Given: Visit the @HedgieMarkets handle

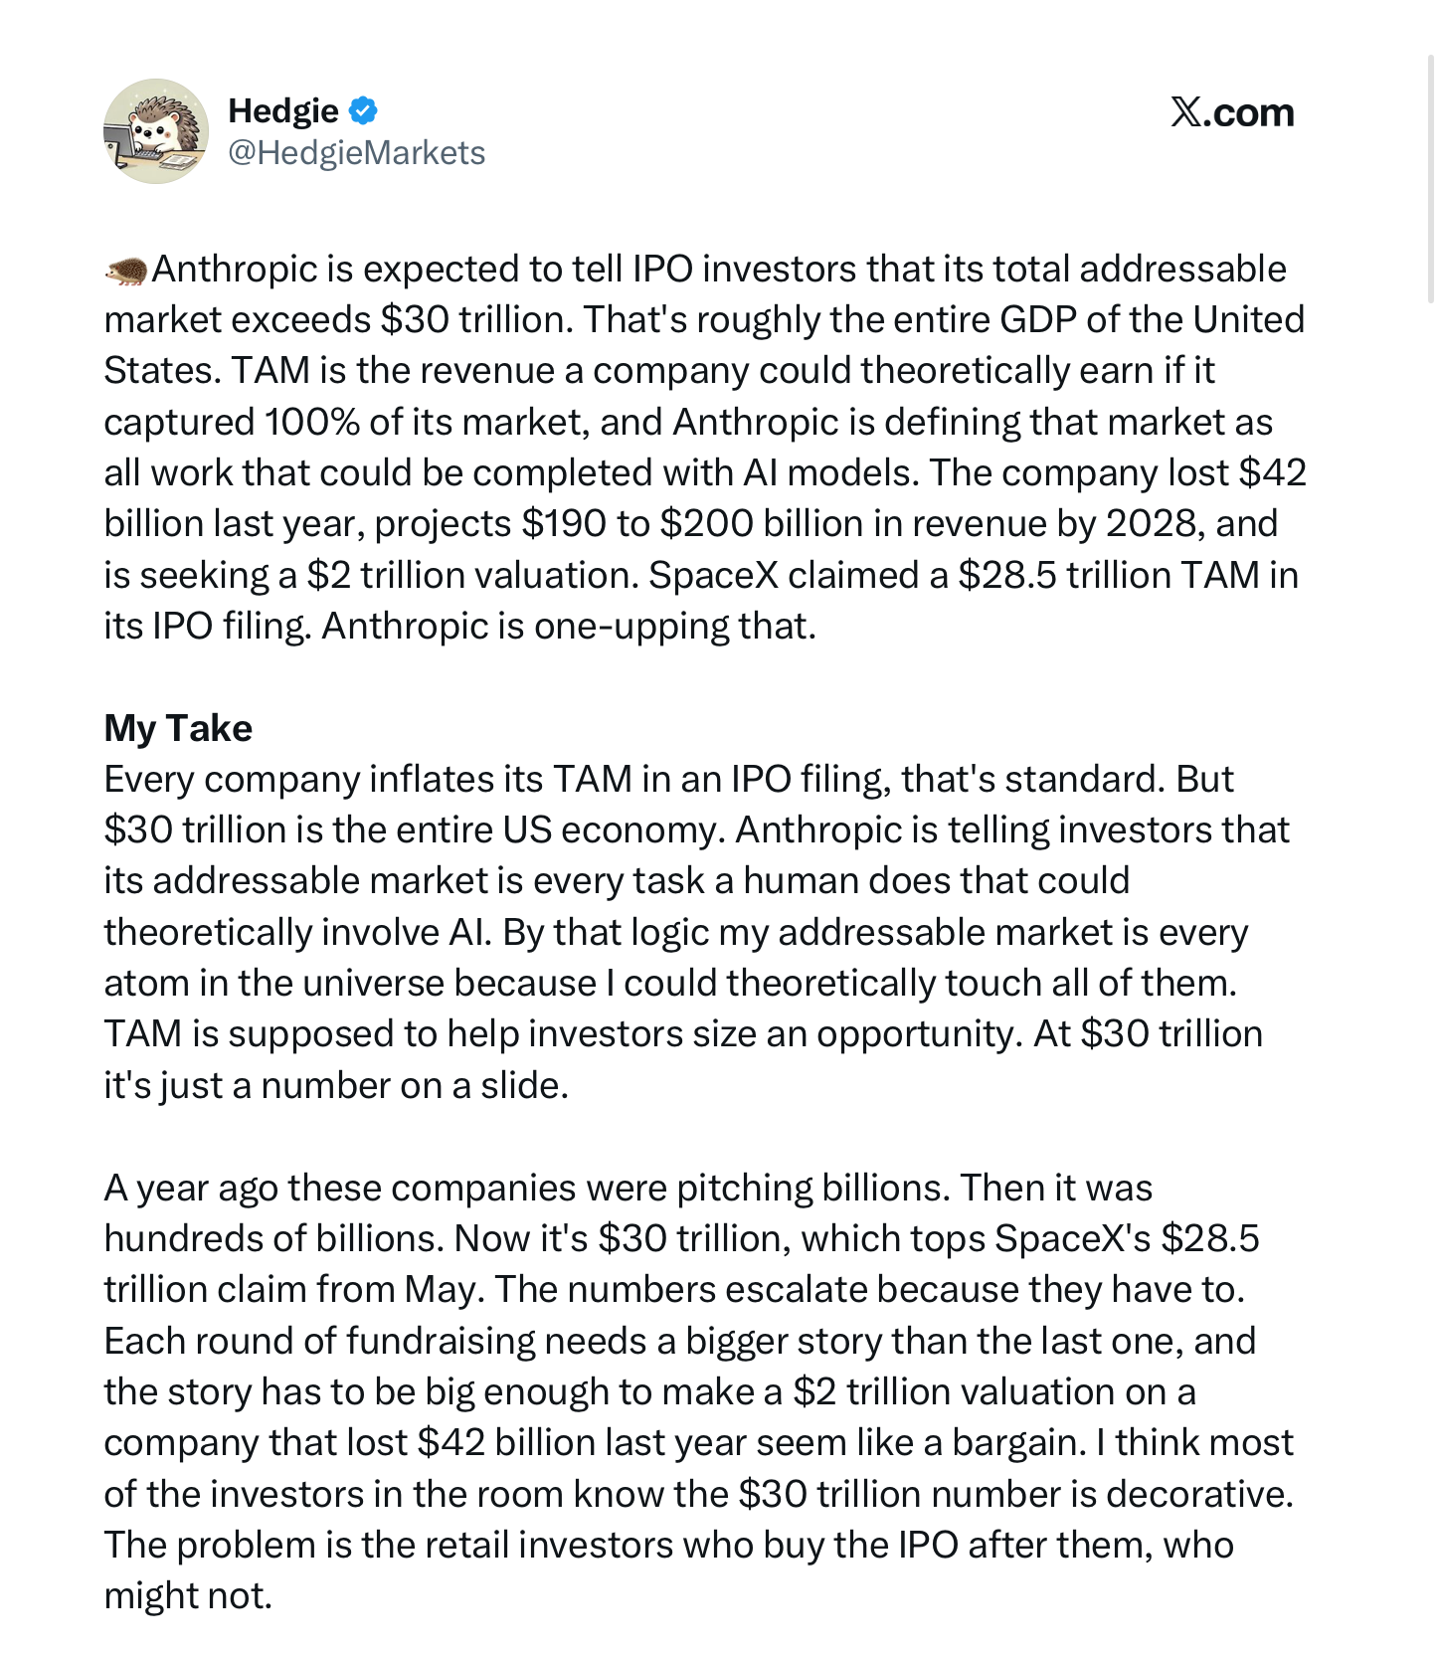Looking at the screenshot, I should point(356,152).
